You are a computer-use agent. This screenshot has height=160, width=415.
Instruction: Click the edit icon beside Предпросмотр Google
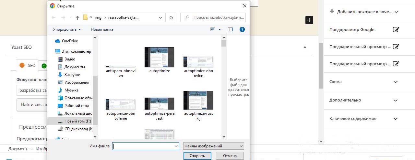click(396, 30)
